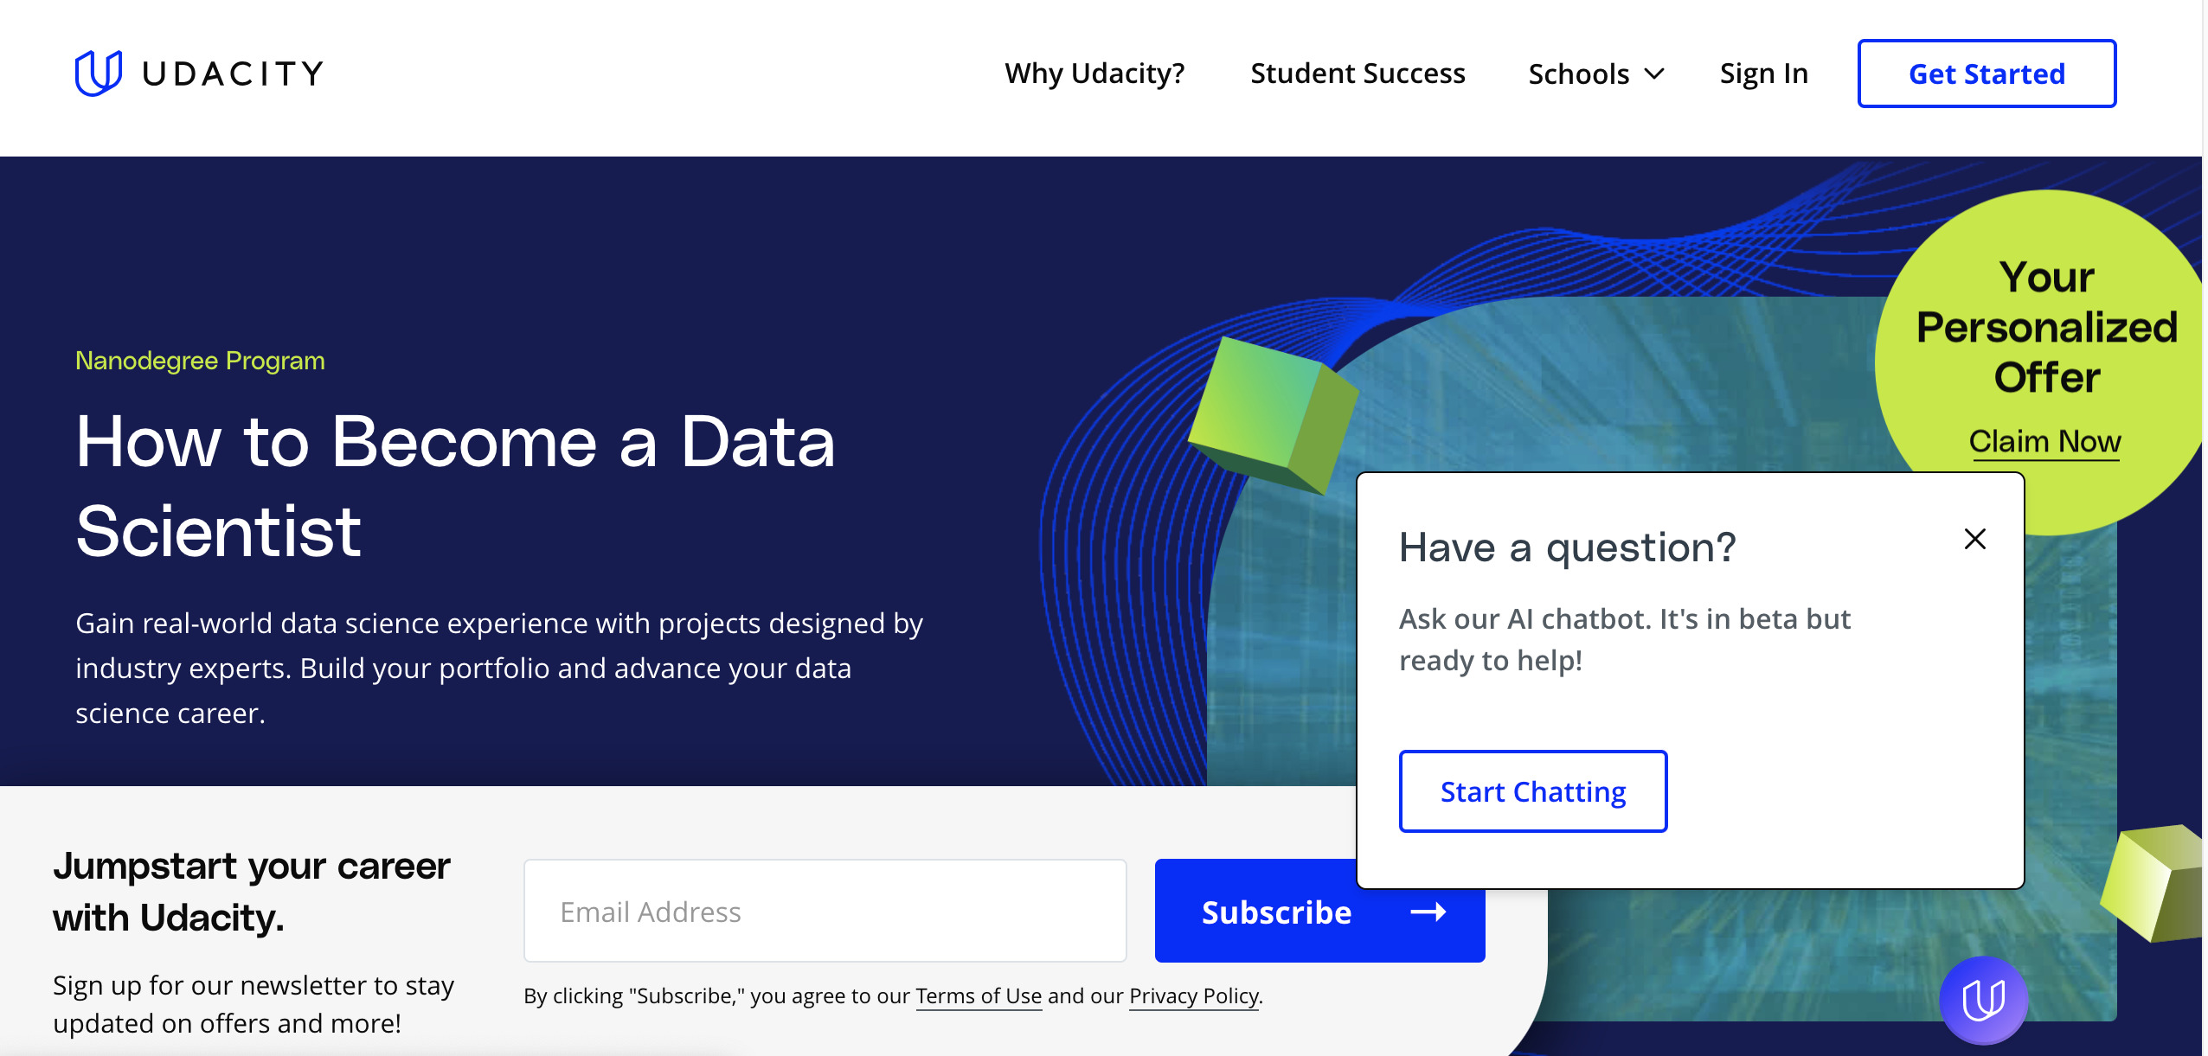Open the Sign In page

tap(1763, 74)
